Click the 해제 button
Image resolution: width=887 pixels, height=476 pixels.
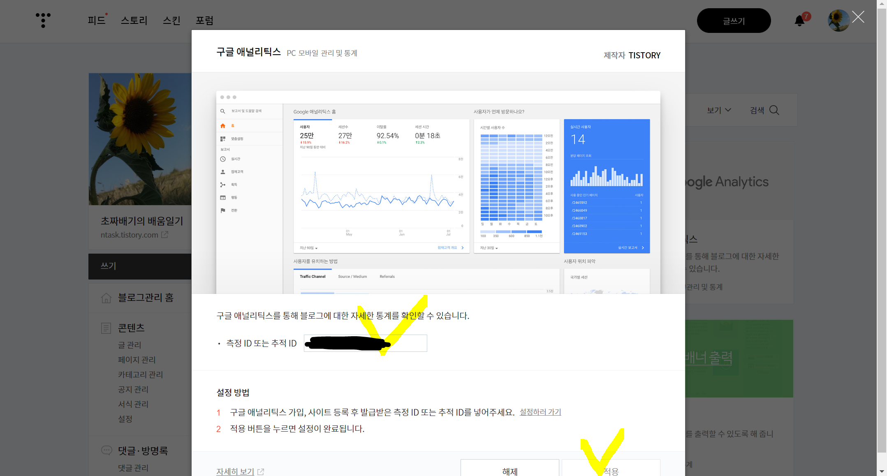click(510, 469)
